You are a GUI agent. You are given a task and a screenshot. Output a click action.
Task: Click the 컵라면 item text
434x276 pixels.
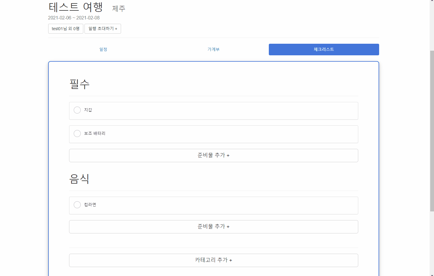coord(90,204)
